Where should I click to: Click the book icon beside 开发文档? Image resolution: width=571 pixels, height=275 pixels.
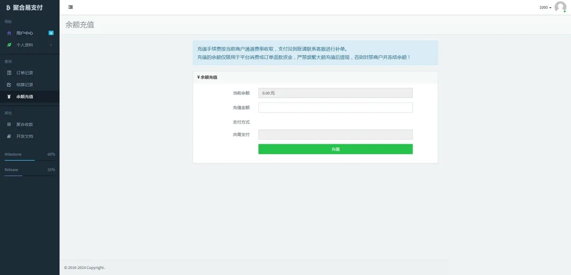9,136
